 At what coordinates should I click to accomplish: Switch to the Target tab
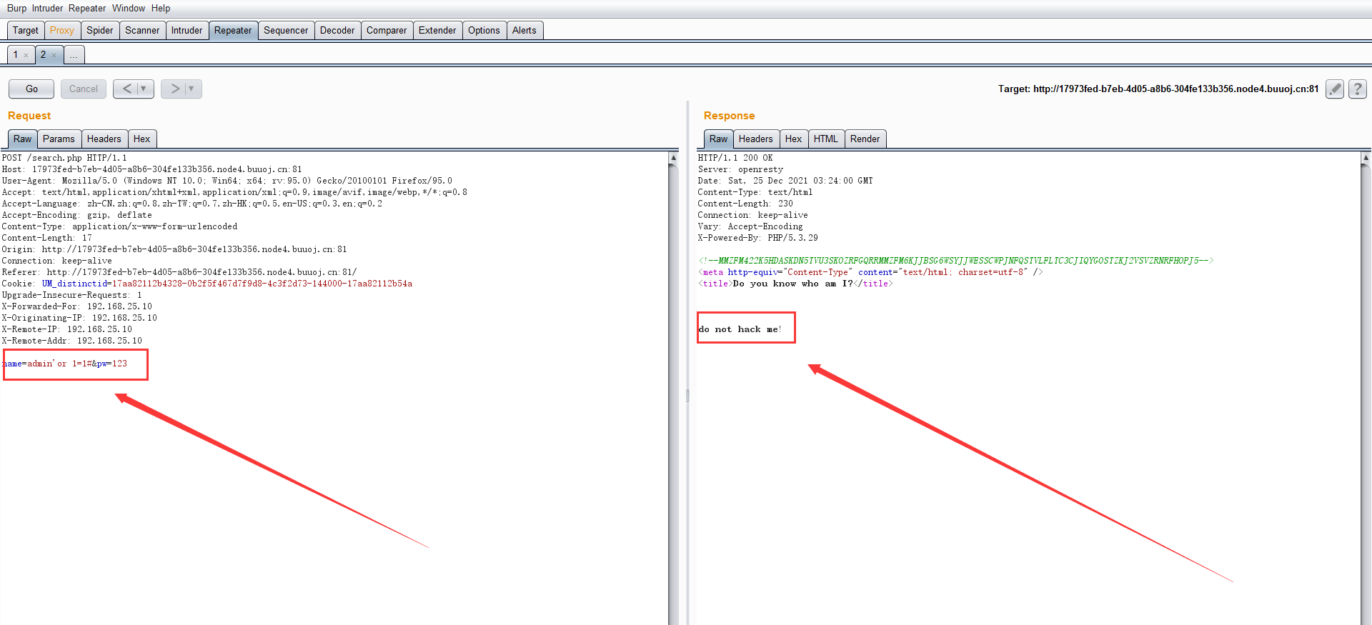pyautogui.click(x=26, y=30)
